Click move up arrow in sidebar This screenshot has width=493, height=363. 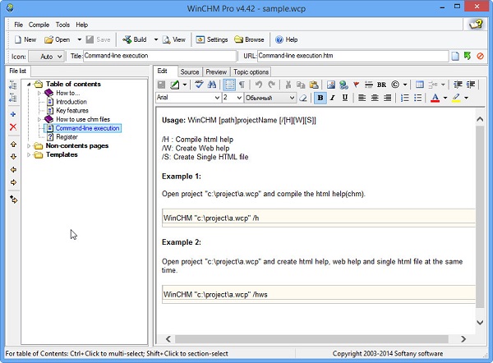[13, 145]
